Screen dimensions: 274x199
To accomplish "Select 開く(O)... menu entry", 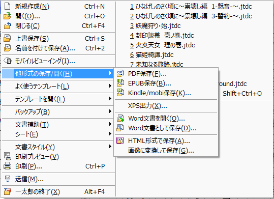I will (58, 16).
